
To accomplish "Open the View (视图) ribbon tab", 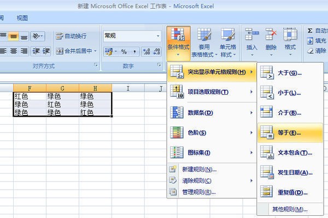I will tap(22, 18).
